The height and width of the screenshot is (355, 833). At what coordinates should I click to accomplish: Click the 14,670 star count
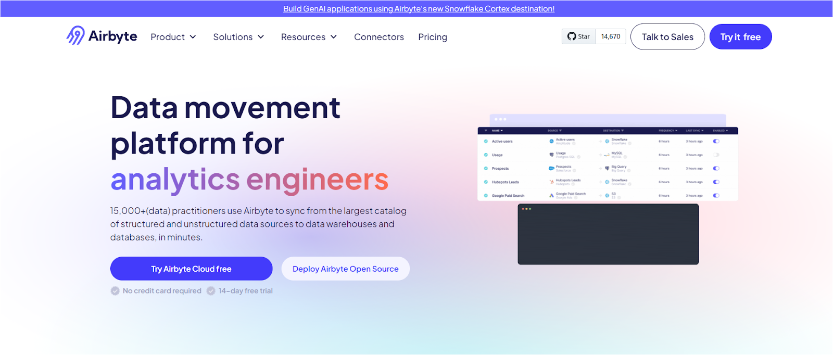coord(611,36)
